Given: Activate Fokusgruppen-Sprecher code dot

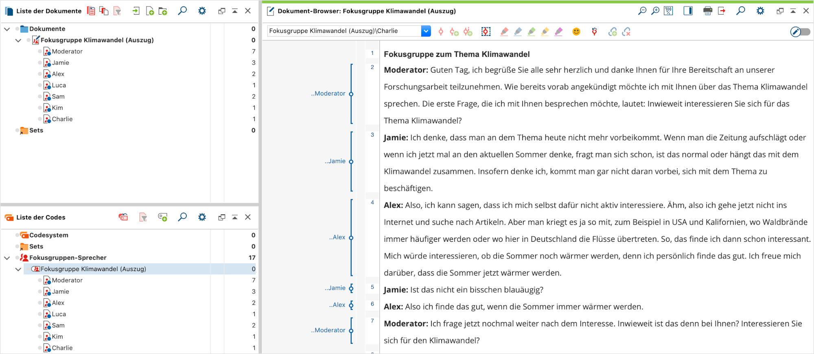Looking at the screenshot, I should click(x=17, y=258).
